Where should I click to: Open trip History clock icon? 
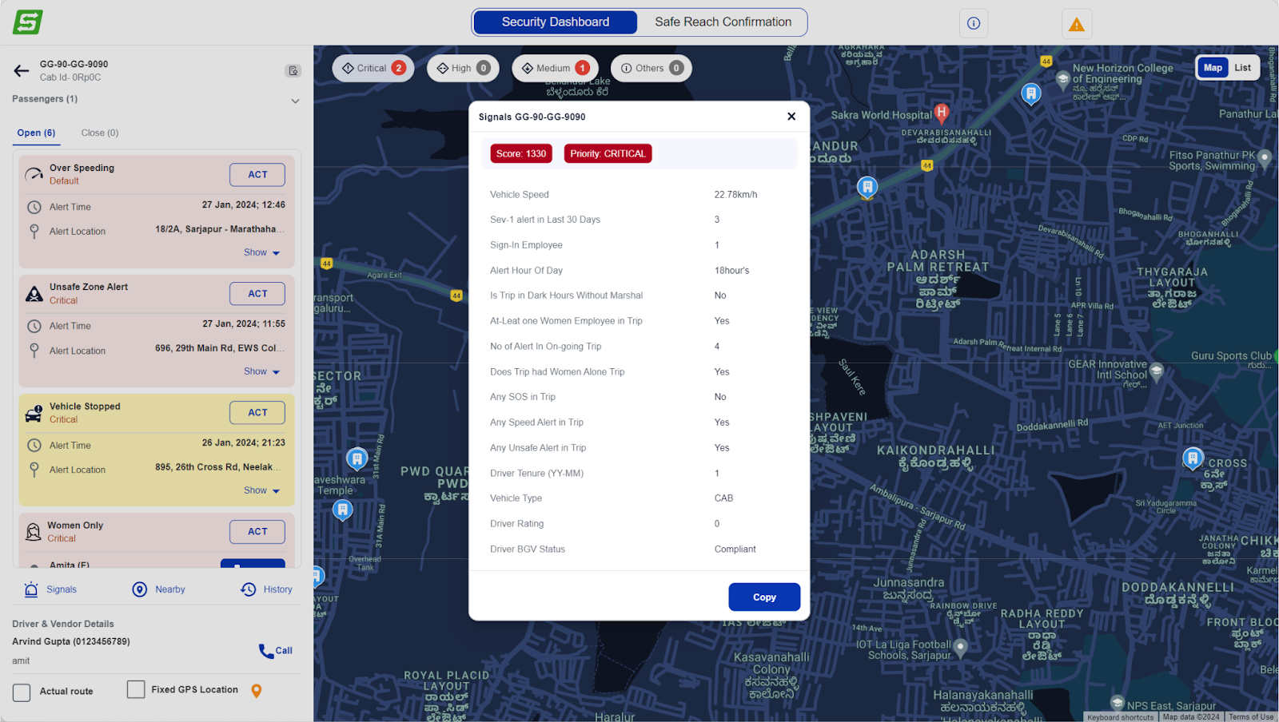[x=249, y=589]
